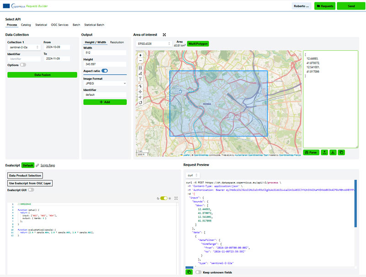Click the Copernicus Requests Builder logo
The height and width of the screenshot is (277, 366).
click(29, 6)
